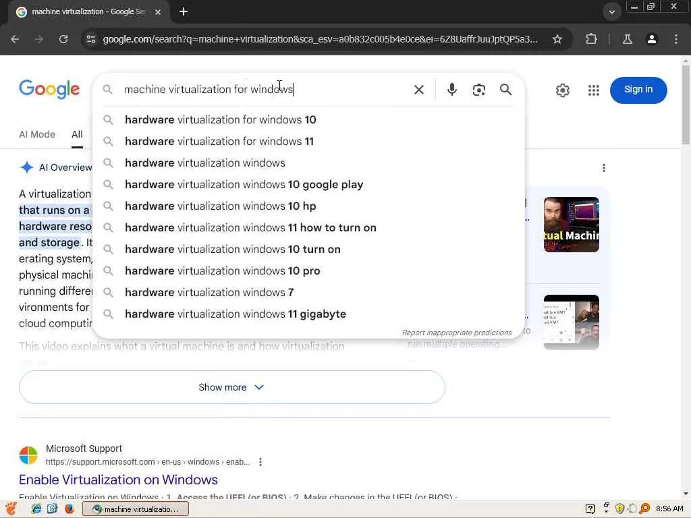Open AI Overview options menu
691x518 pixels.
click(x=603, y=168)
